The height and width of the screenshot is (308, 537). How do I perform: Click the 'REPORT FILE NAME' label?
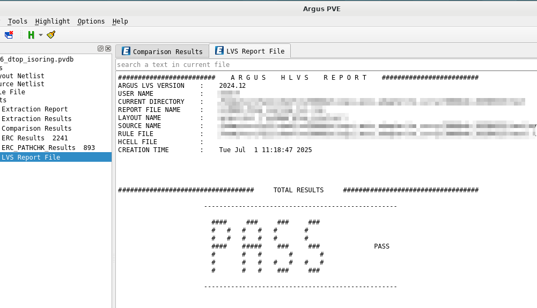click(149, 110)
